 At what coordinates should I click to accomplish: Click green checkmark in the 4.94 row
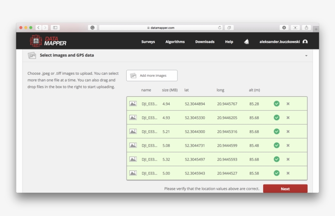277,104
